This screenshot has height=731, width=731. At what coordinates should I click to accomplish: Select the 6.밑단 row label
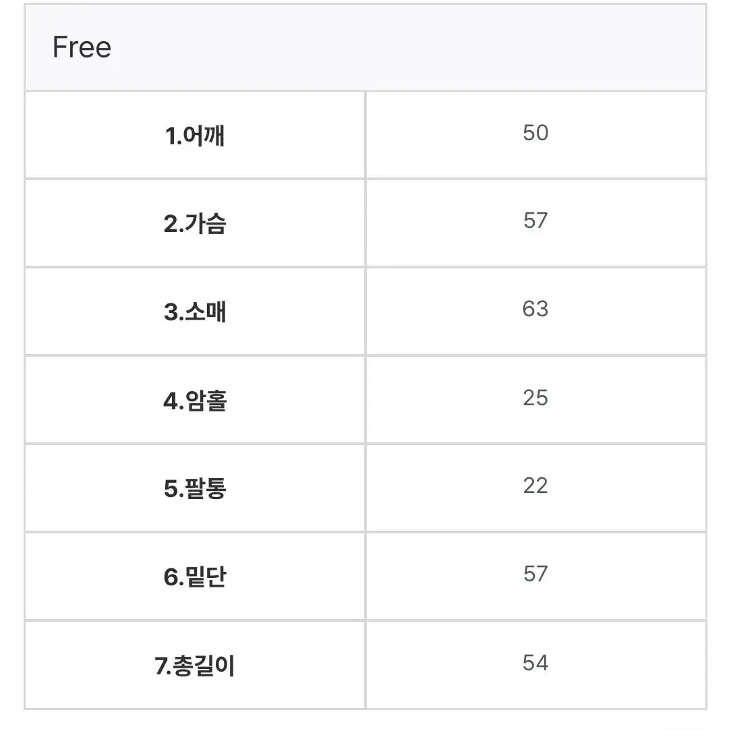195,577
